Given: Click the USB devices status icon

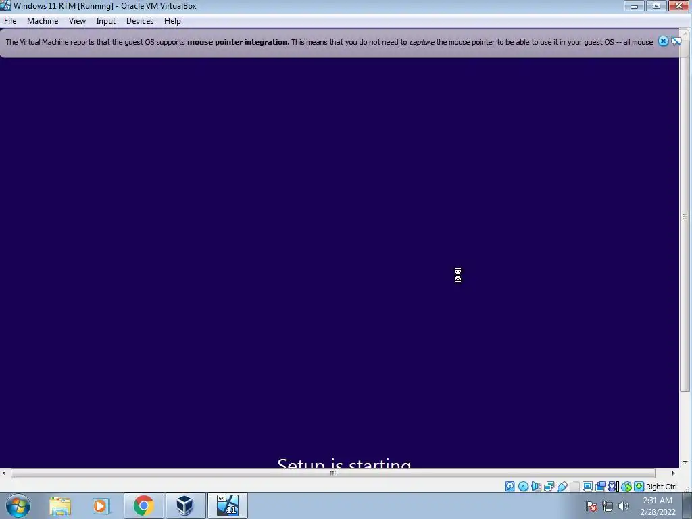Looking at the screenshot, I should point(562,487).
